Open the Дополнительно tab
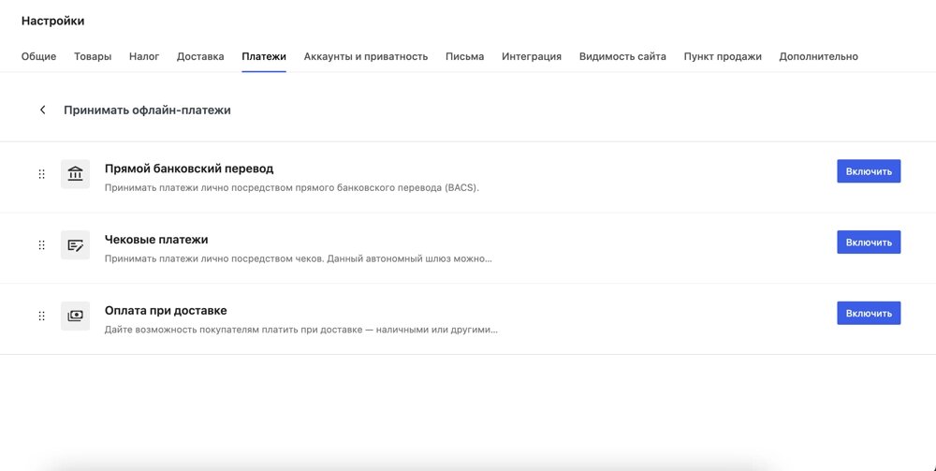936x471 pixels. point(818,57)
